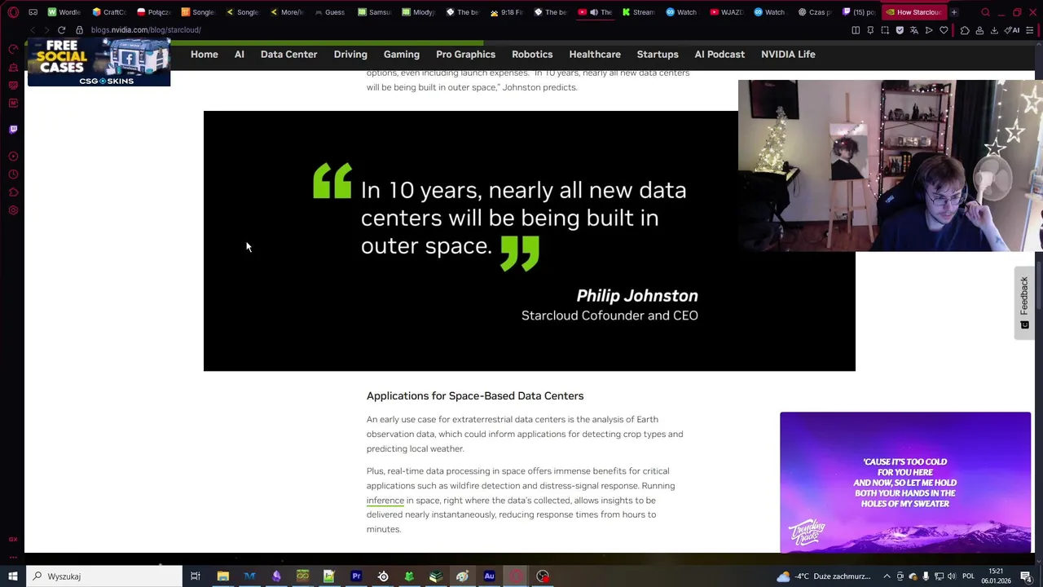1043x587 pixels.
Task: Open Extensions cube icon in sidebar
Action: tap(13, 192)
